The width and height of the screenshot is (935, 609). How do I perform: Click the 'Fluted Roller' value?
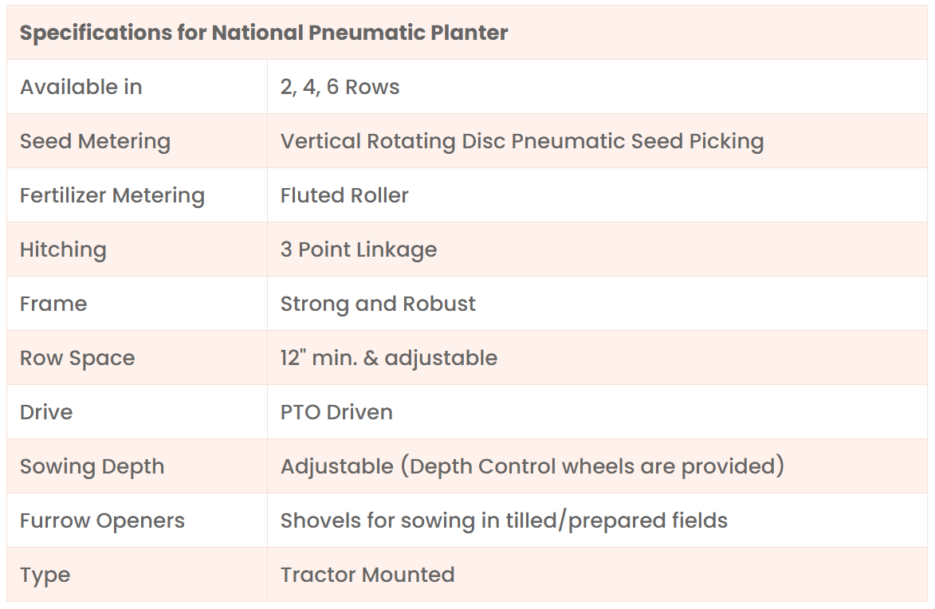[x=344, y=195]
